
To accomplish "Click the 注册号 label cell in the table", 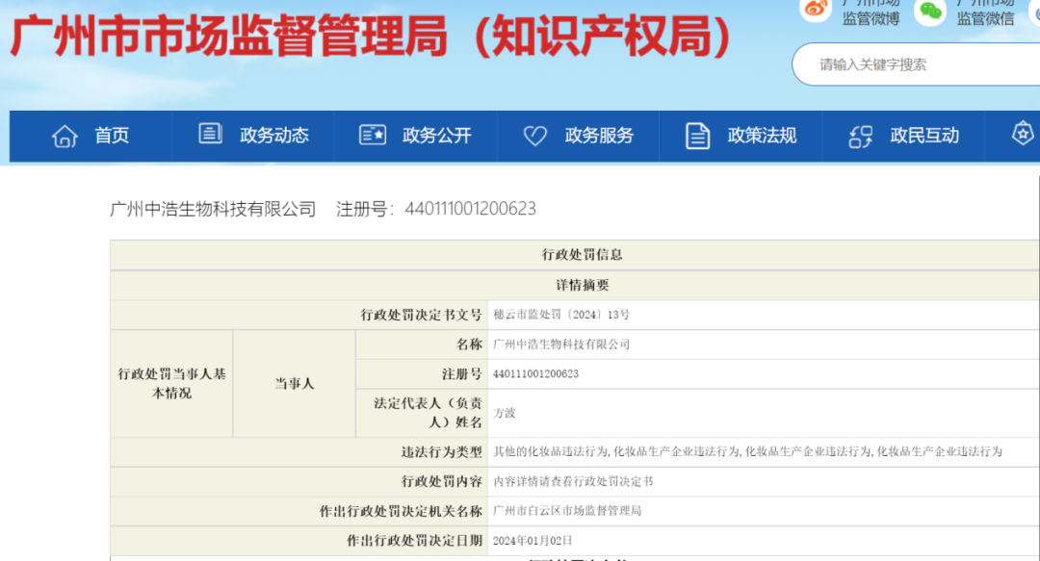I will click(x=422, y=374).
